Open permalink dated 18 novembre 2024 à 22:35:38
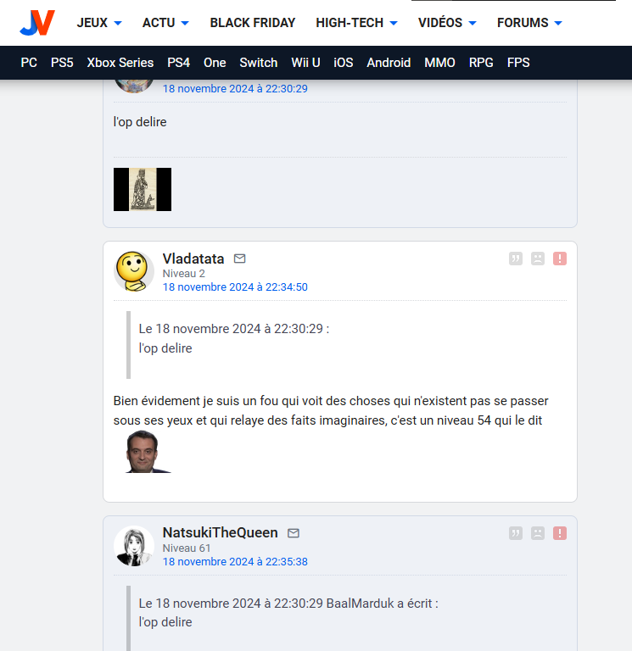Viewport: 632px width, 651px height. (235, 562)
